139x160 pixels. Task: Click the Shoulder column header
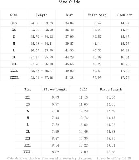[x=125, y=15]
